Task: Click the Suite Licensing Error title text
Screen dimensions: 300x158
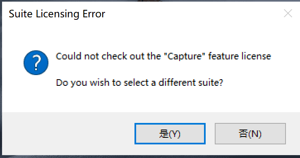Action: 57,14
